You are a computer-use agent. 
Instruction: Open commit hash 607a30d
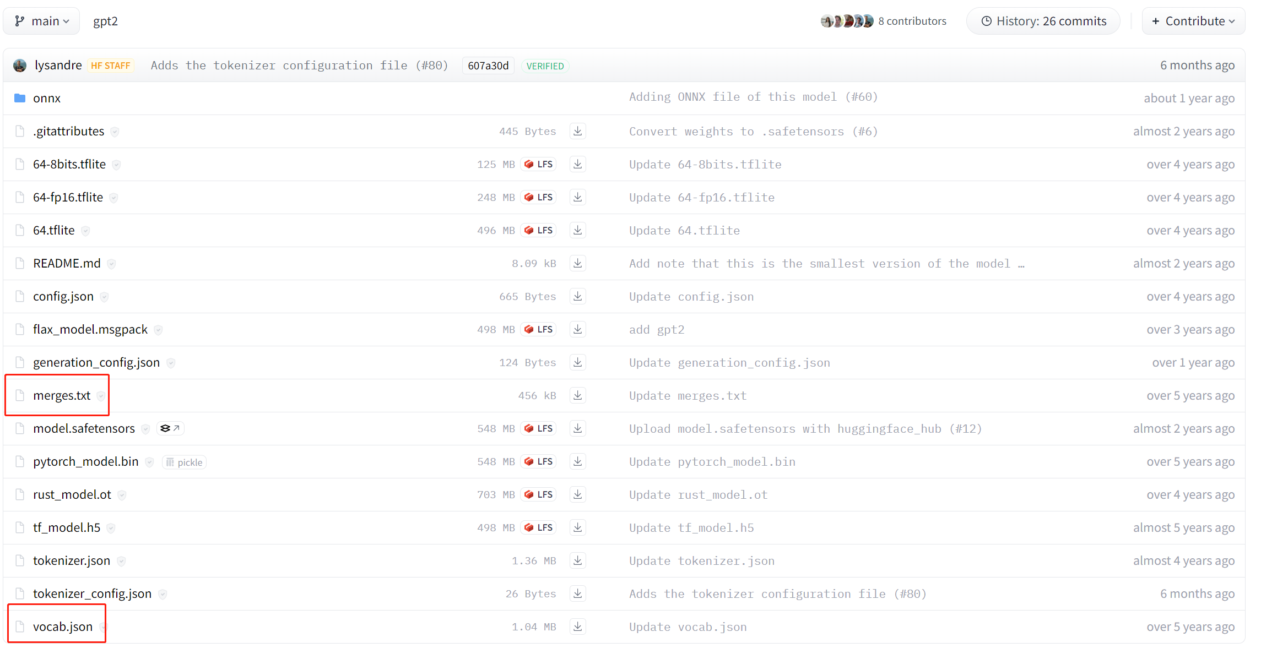coord(488,66)
